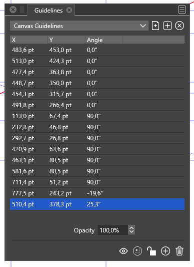Open the Guidelines panel menu icon

182,10
